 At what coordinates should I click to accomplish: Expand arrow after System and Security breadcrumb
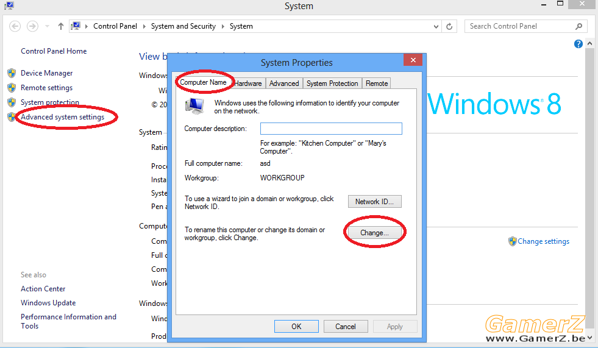(x=222, y=26)
